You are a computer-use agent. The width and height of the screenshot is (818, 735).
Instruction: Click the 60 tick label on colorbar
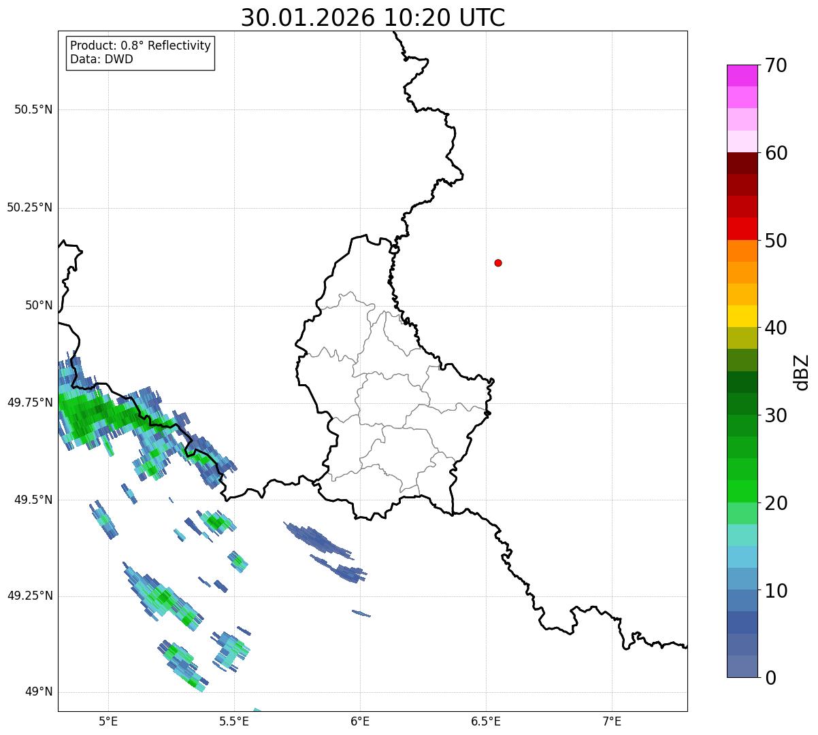point(776,153)
